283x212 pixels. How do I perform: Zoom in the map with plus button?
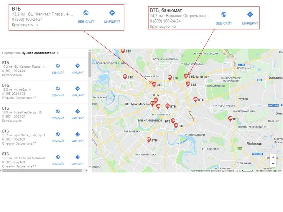coord(273,157)
